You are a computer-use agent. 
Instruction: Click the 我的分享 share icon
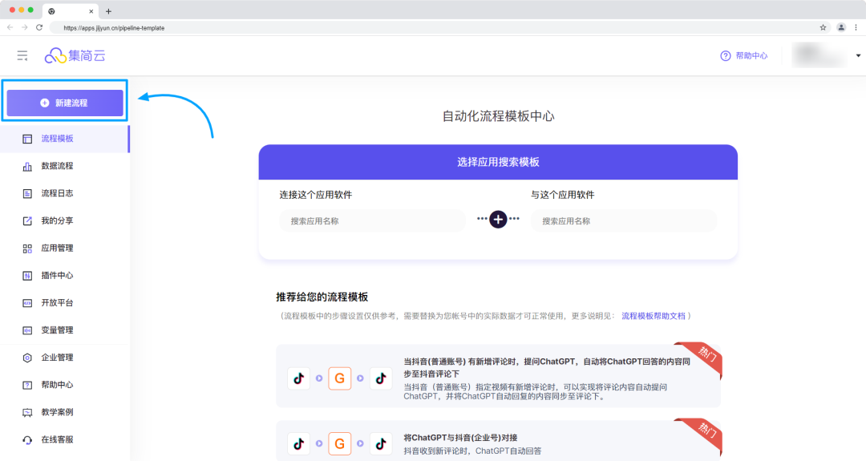tap(27, 220)
